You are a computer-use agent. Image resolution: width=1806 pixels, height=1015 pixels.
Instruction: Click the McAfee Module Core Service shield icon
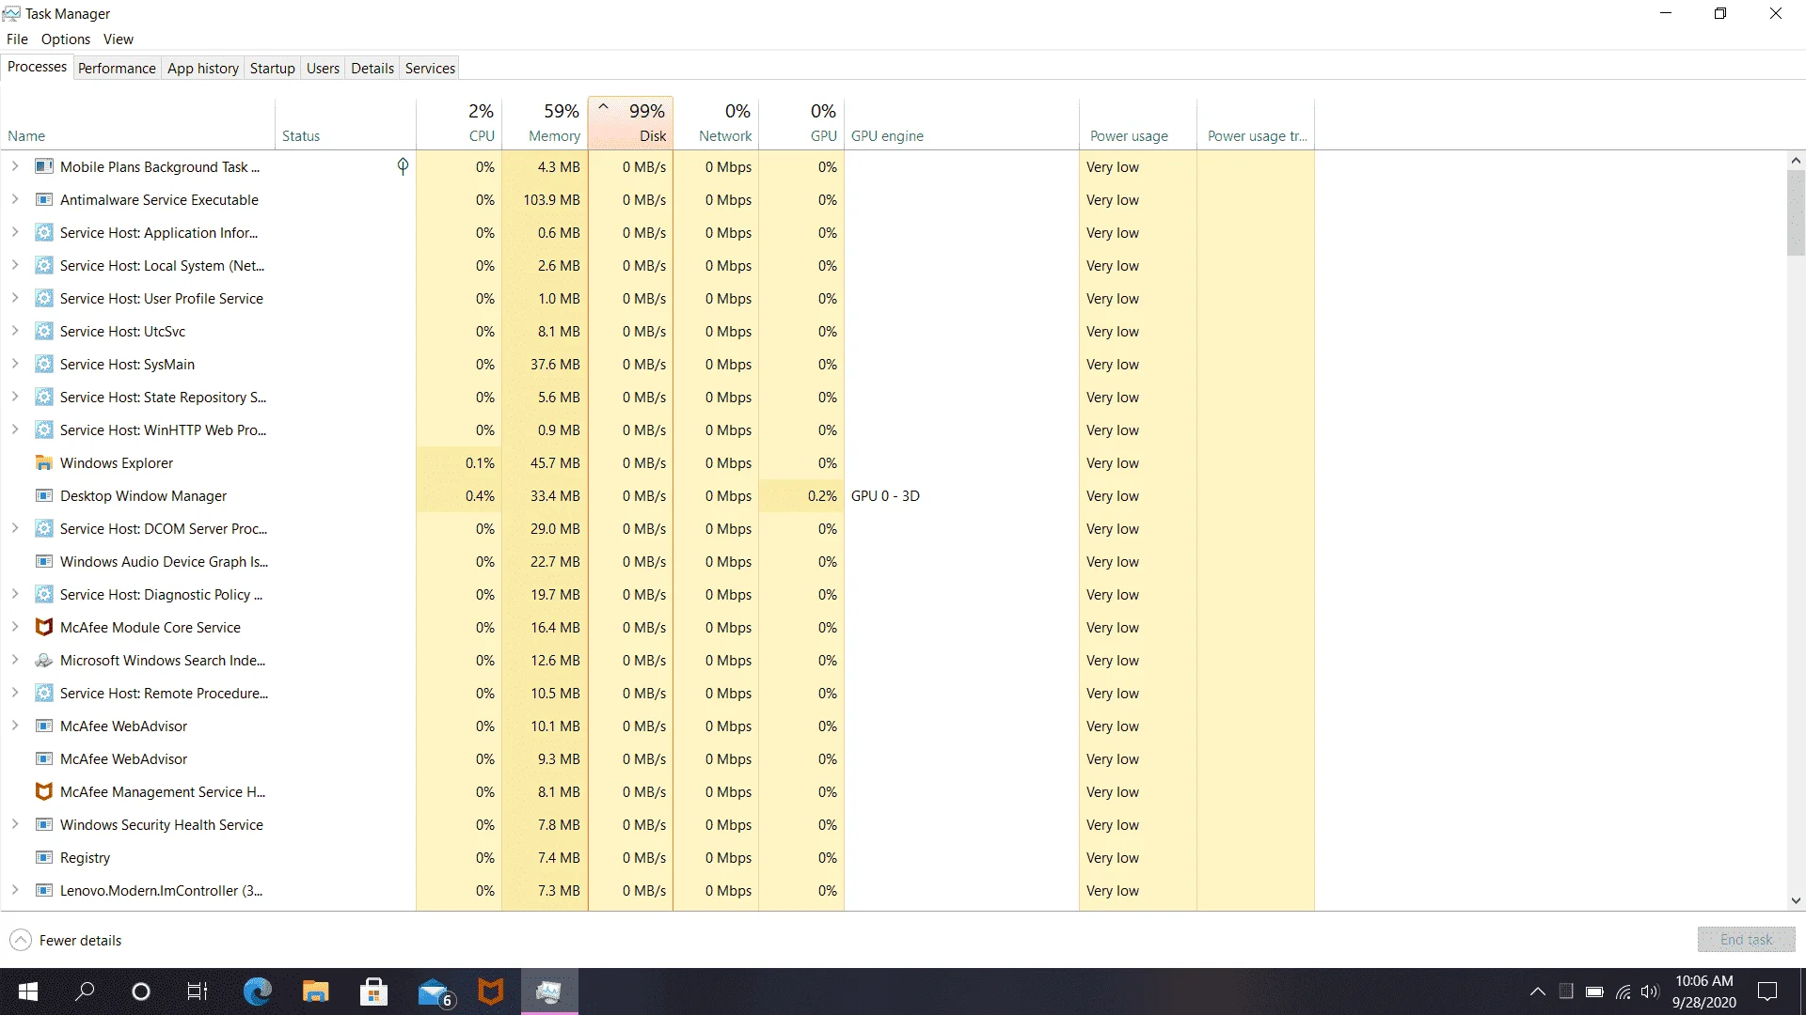43,627
